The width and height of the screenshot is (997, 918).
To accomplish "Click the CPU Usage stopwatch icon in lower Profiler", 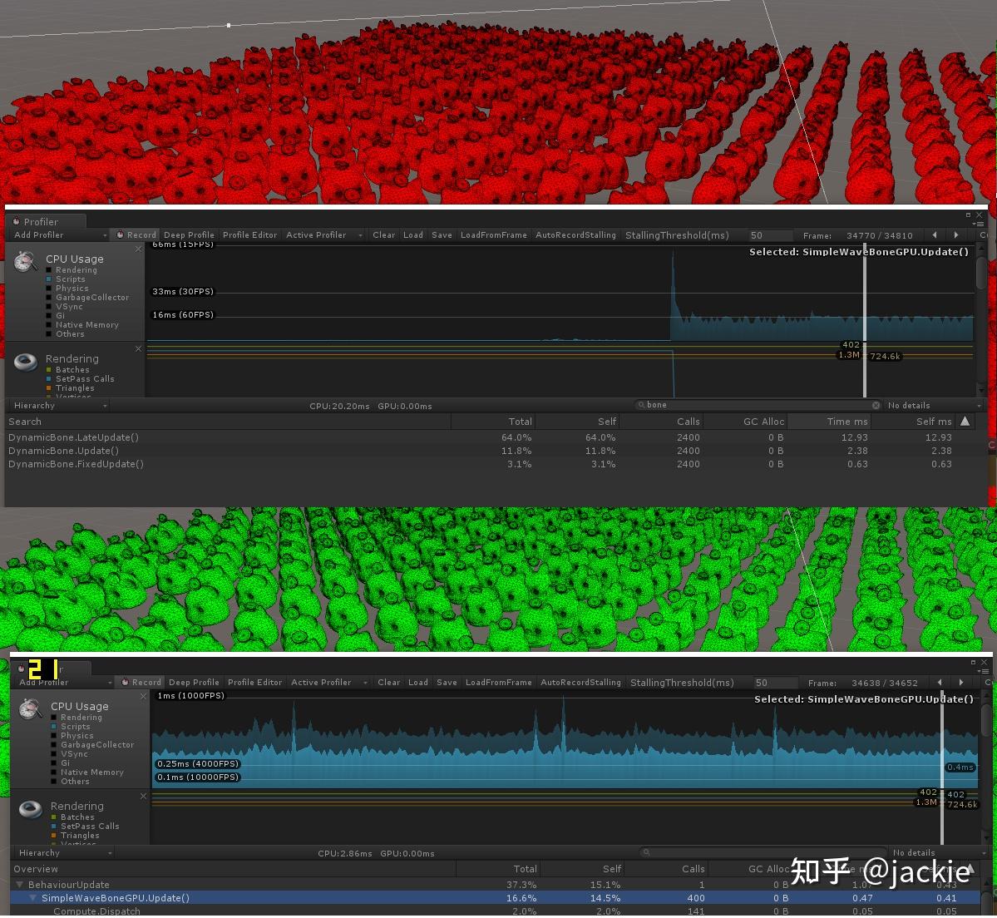I will tap(31, 708).
